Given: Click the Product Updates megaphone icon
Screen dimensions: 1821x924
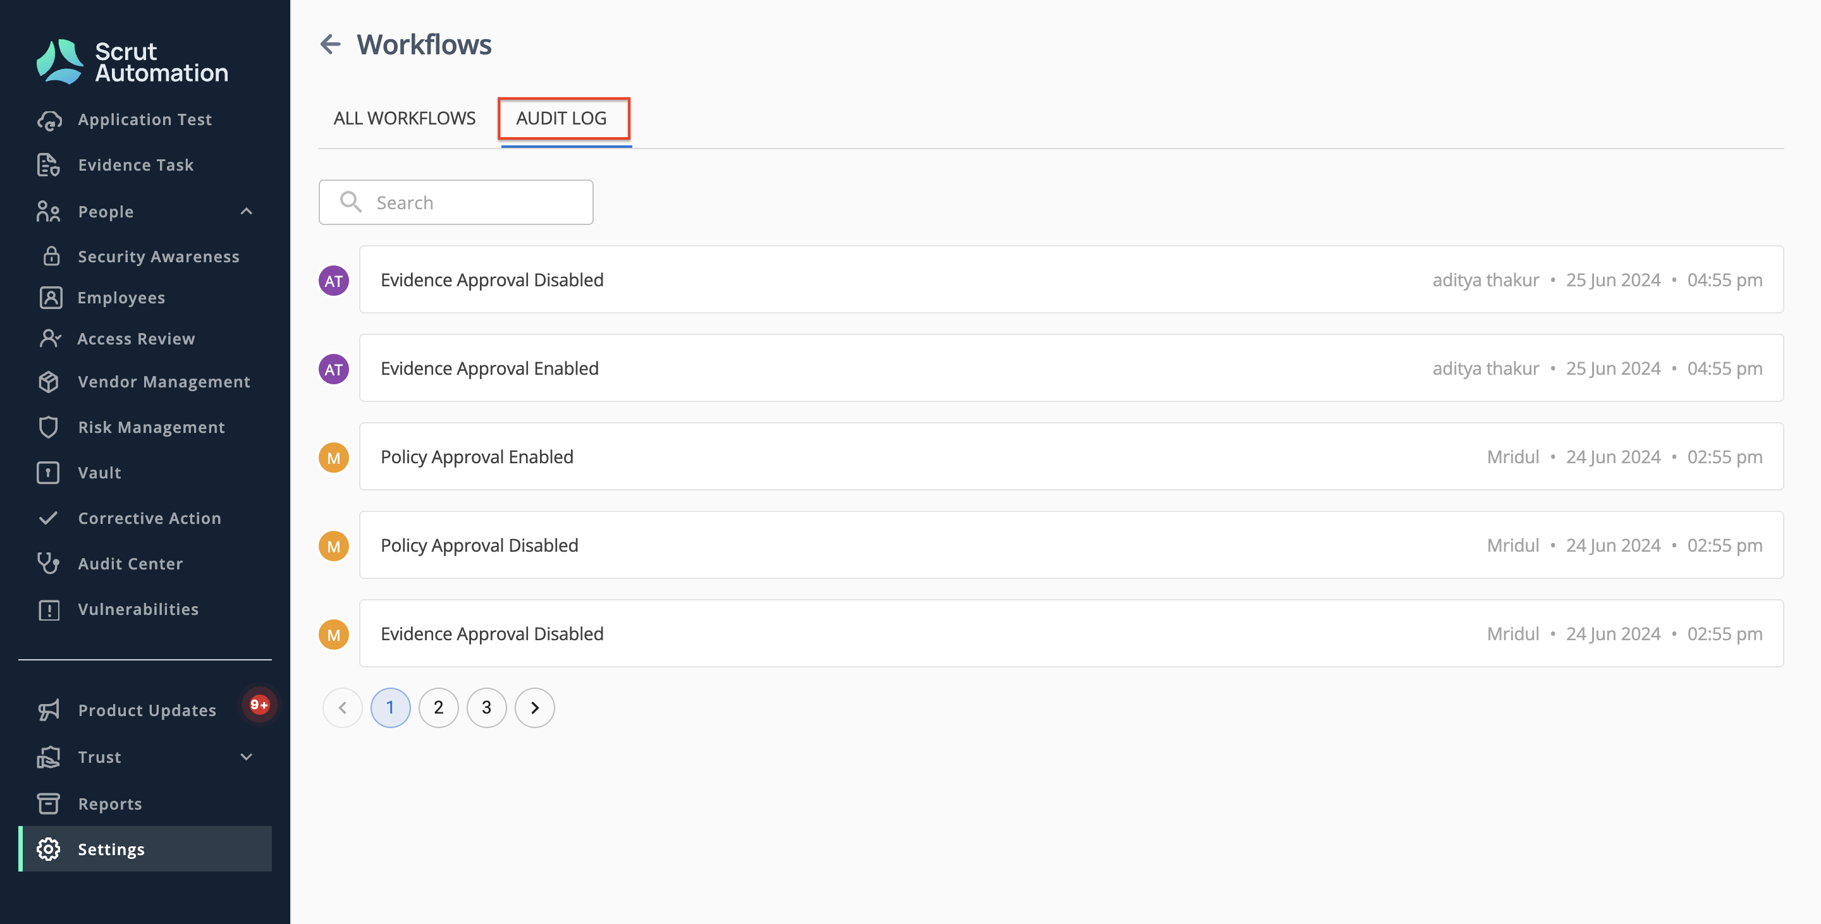Looking at the screenshot, I should 48,710.
